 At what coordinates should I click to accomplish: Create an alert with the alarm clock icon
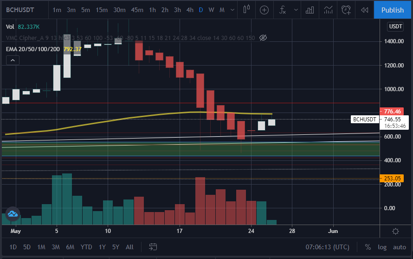pyautogui.click(x=346, y=10)
